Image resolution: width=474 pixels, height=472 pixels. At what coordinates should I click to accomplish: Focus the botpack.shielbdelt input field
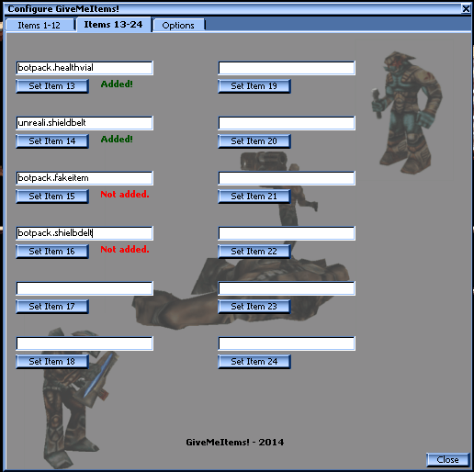click(85, 233)
